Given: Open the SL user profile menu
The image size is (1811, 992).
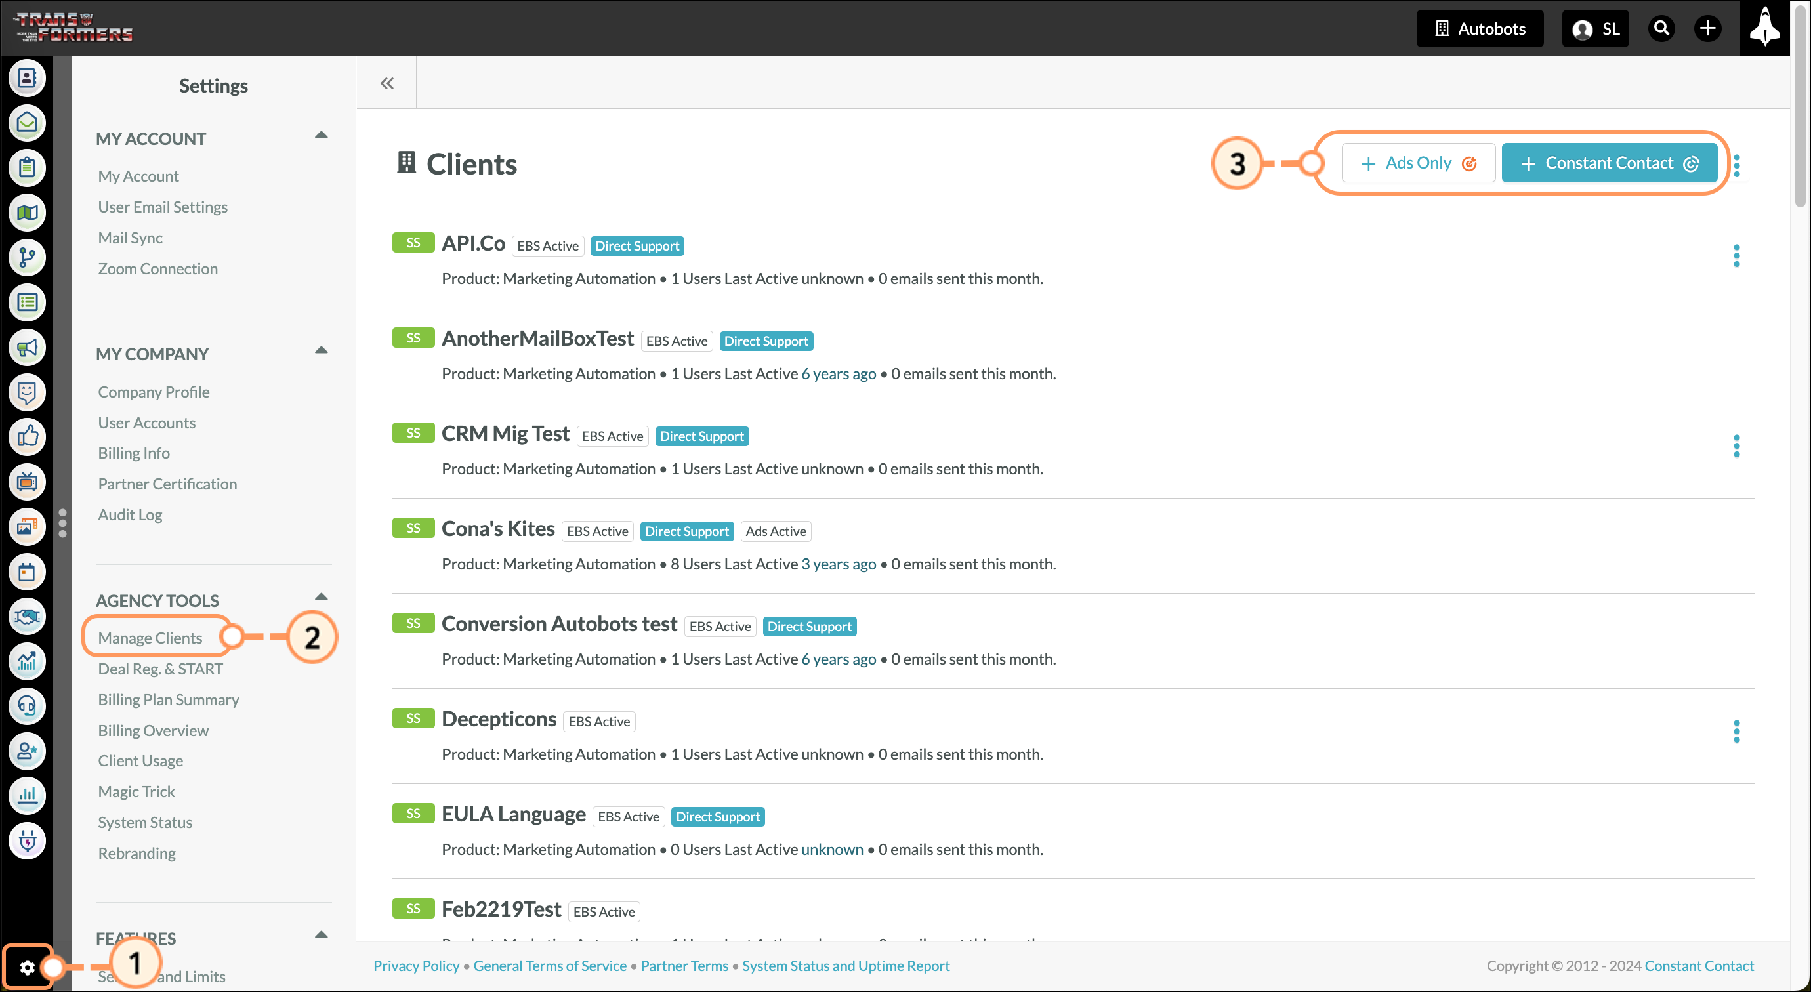Looking at the screenshot, I should click(x=1595, y=29).
